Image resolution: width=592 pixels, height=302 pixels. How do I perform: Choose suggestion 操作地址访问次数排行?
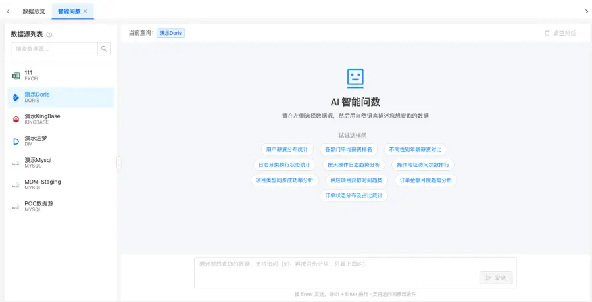click(x=423, y=165)
